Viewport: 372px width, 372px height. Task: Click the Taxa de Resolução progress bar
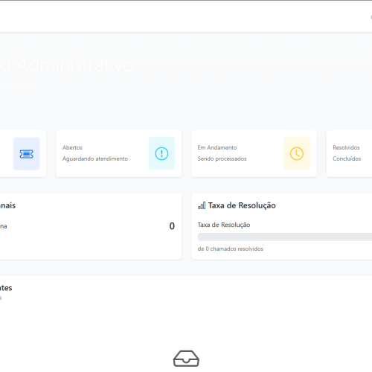(285, 237)
